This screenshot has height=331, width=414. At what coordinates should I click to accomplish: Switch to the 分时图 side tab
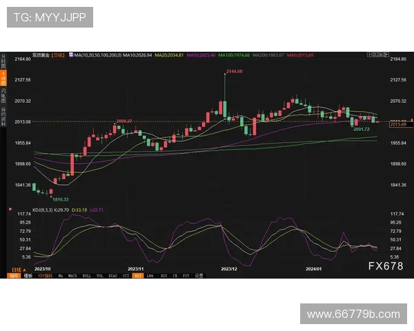3,60
